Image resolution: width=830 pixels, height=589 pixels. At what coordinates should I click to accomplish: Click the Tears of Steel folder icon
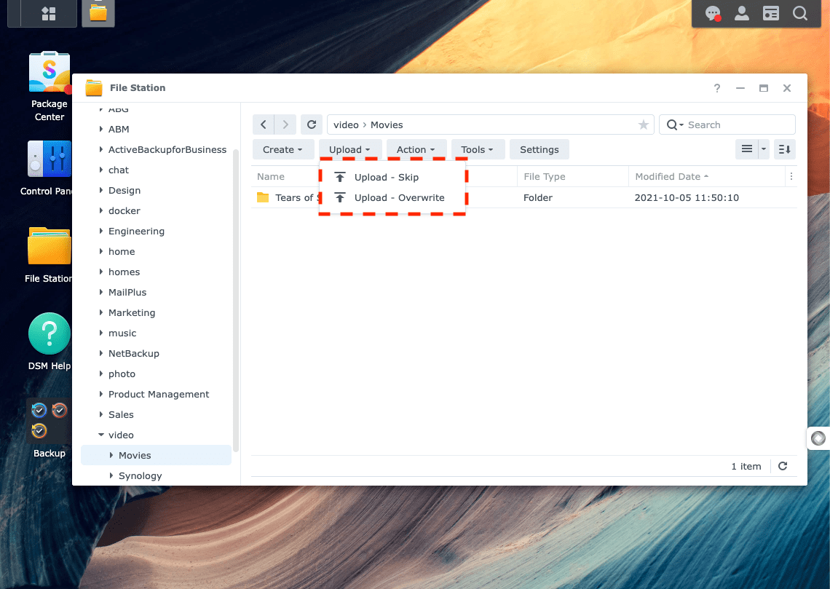pyautogui.click(x=263, y=197)
